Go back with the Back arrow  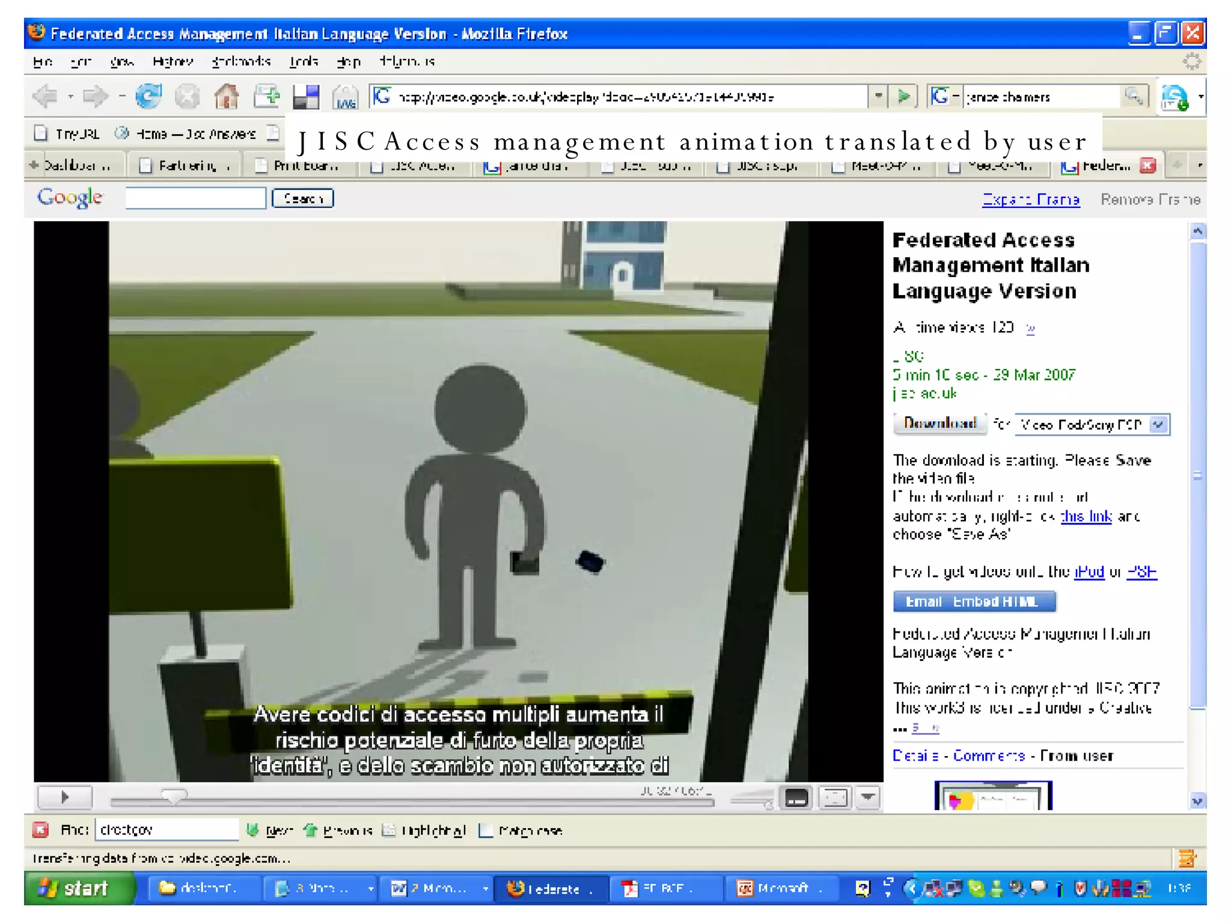[x=45, y=96]
